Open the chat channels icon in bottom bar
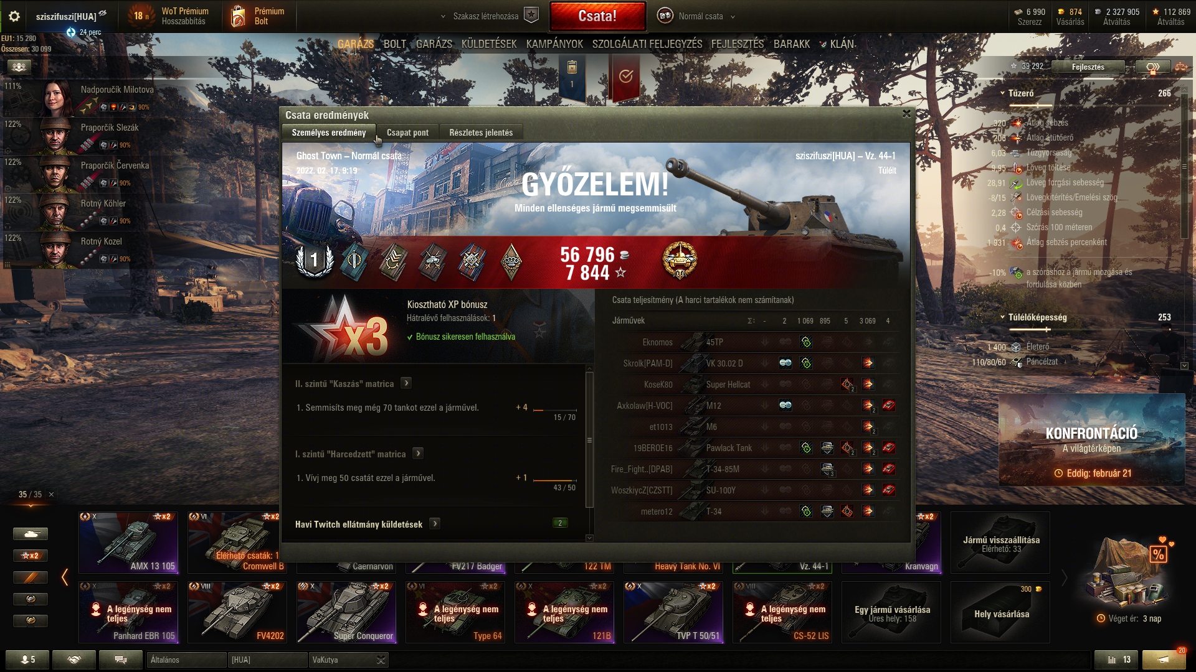 121,660
